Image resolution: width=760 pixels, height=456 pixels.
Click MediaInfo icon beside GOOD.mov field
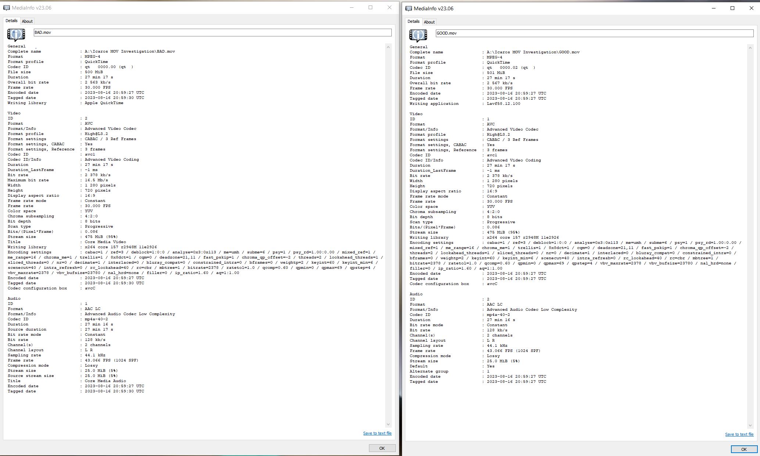point(418,35)
